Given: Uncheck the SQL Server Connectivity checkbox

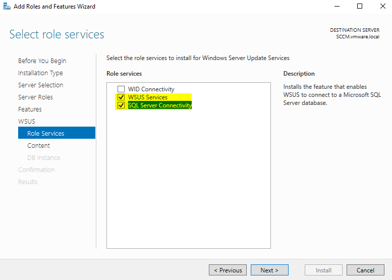Looking at the screenshot, I should coord(121,105).
